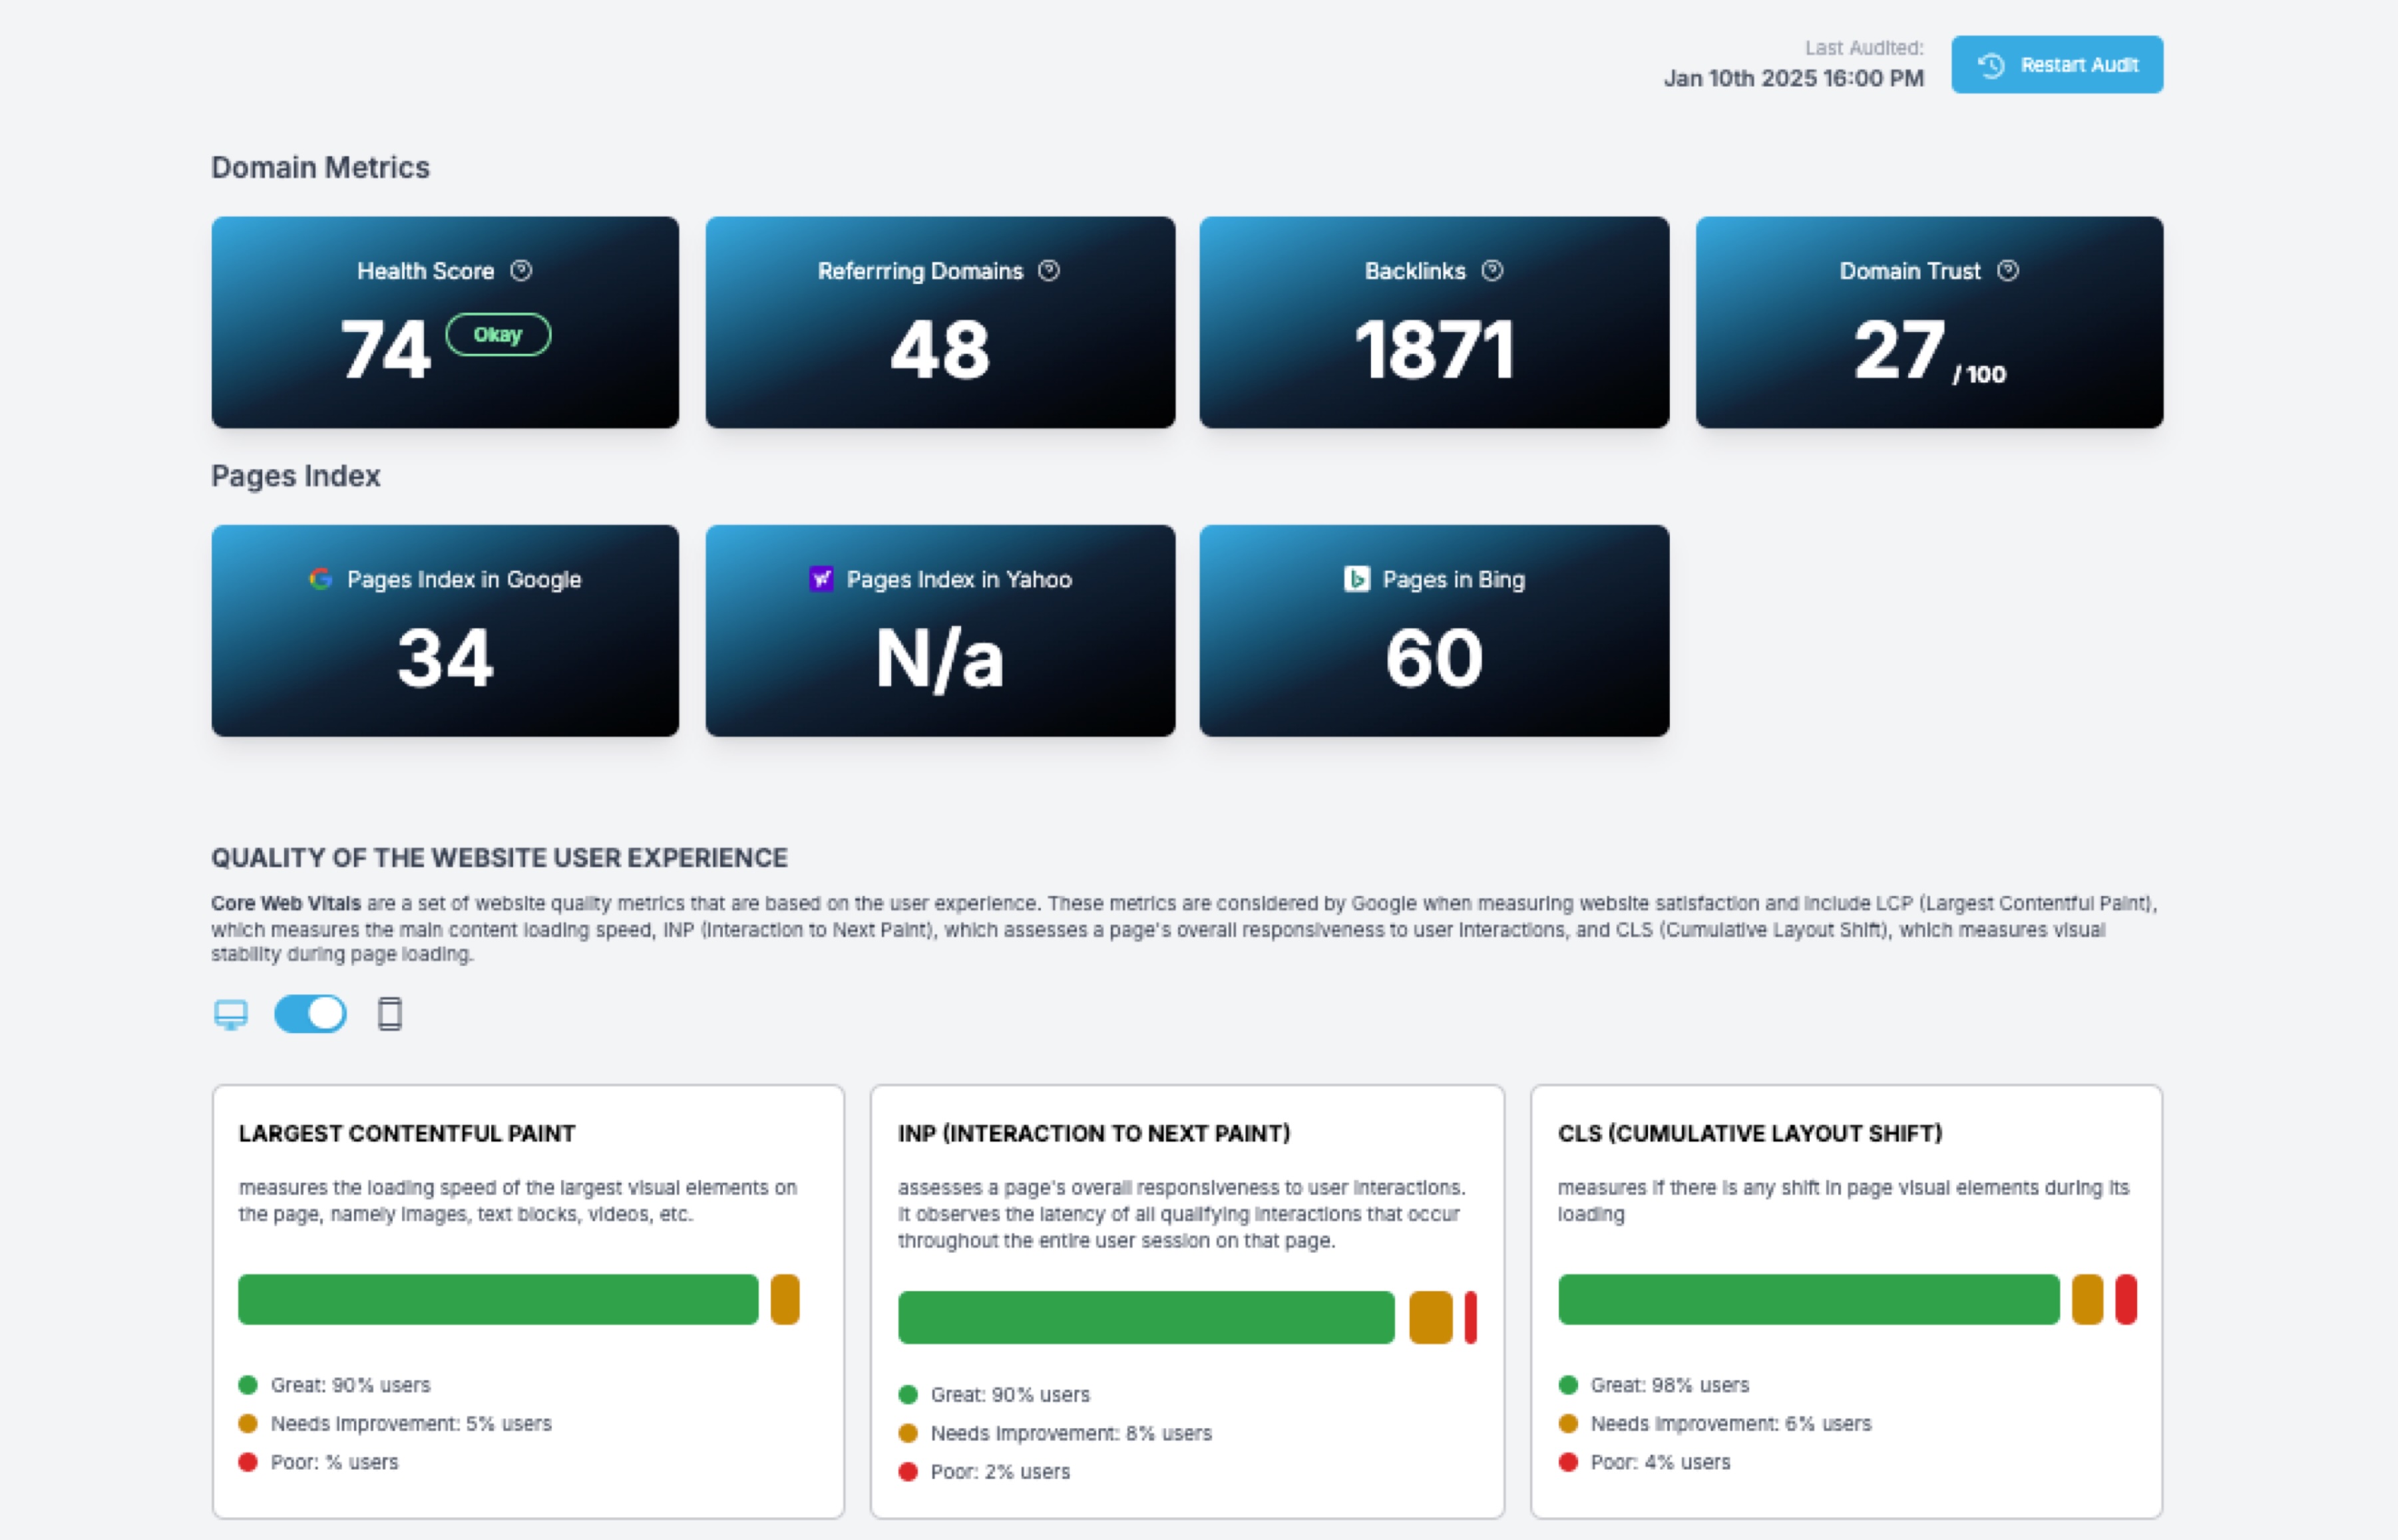The height and width of the screenshot is (1540, 2398).
Task: Click the green bar in Largest Contentful Paint
Action: click(499, 1299)
